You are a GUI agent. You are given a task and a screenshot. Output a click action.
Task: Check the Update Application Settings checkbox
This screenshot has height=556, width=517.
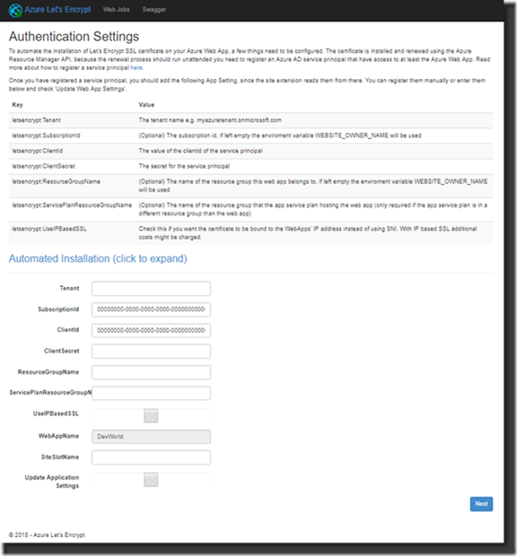point(151,480)
